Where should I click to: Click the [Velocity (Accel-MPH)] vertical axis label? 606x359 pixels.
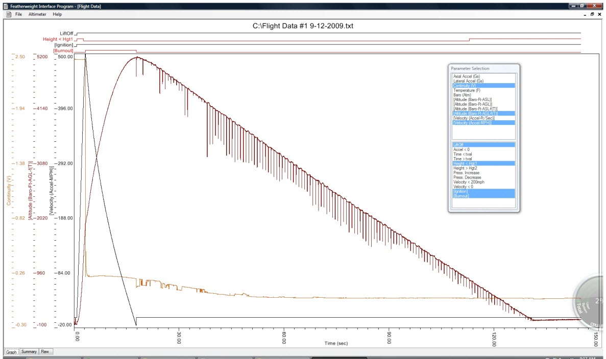click(51, 190)
